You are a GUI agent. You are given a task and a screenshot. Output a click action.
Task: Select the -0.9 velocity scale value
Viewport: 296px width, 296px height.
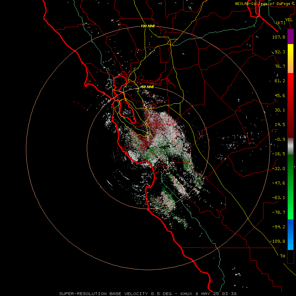(280, 139)
